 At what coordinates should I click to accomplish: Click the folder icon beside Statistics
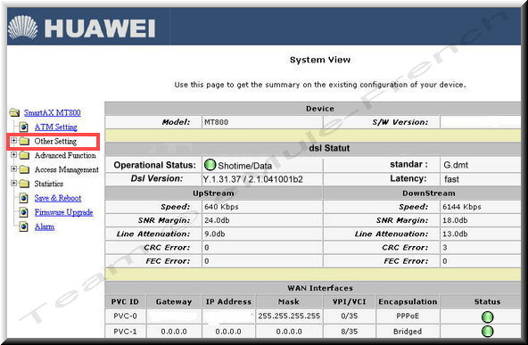pos(24,184)
